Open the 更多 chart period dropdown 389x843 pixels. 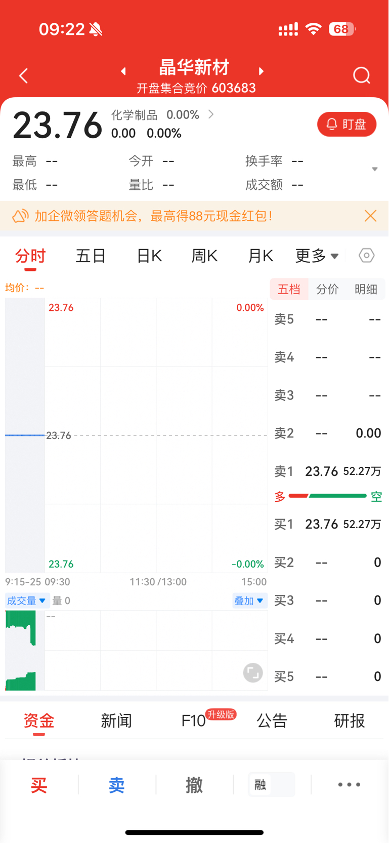tap(317, 256)
